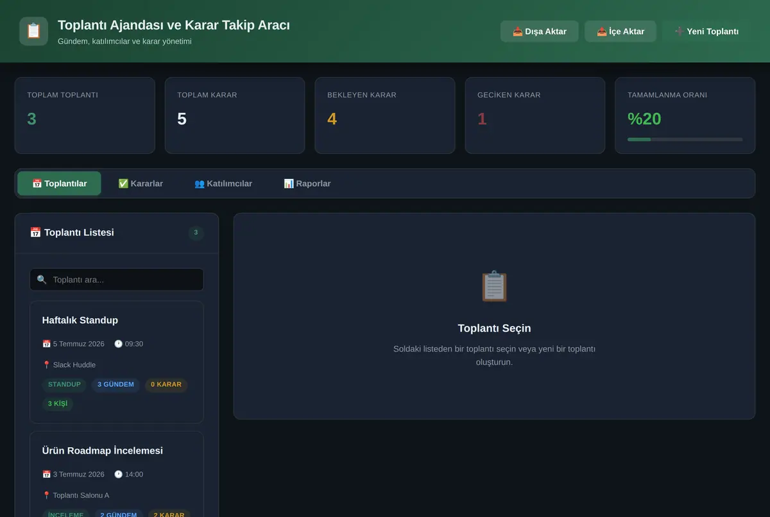Create a meeting with Yeni Toplantı
Image resolution: width=770 pixels, height=517 pixels.
(x=706, y=31)
